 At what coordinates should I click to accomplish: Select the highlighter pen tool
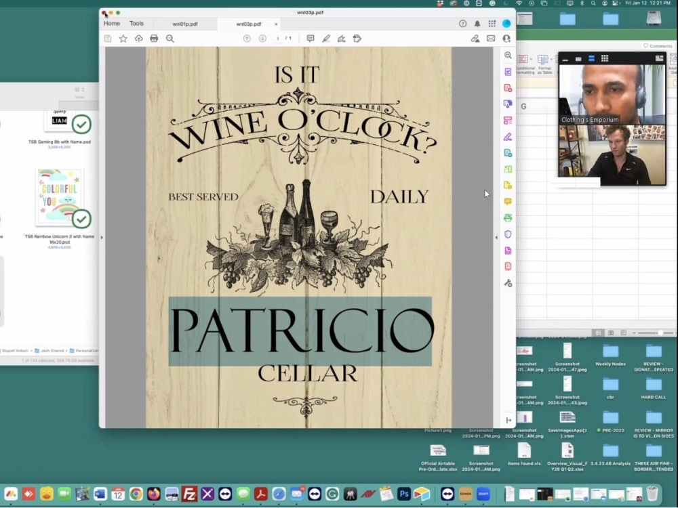(326, 39)
